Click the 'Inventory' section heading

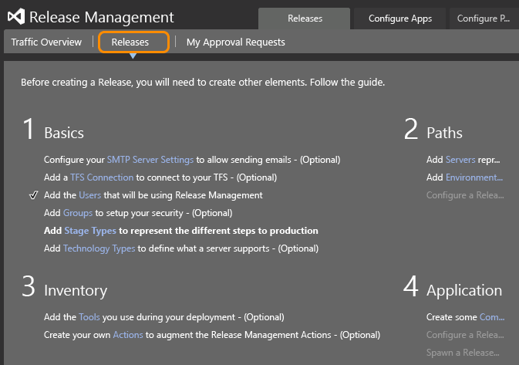[76, 290]
